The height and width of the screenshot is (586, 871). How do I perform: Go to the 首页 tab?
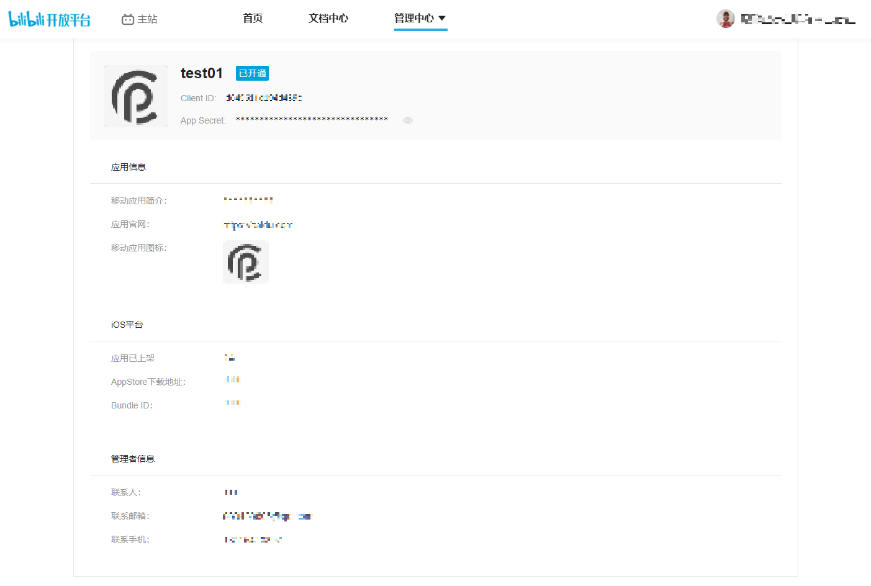point(253,18)
